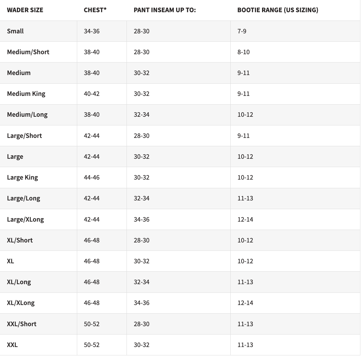The height and width of the screenshot is (356, 362).
Task: Click the 7-9 bootie range cell
Action: 242,31
